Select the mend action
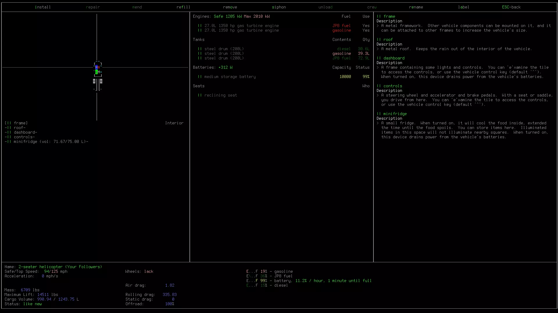Viewport: 558px width, 313px height. click(137, 7)
